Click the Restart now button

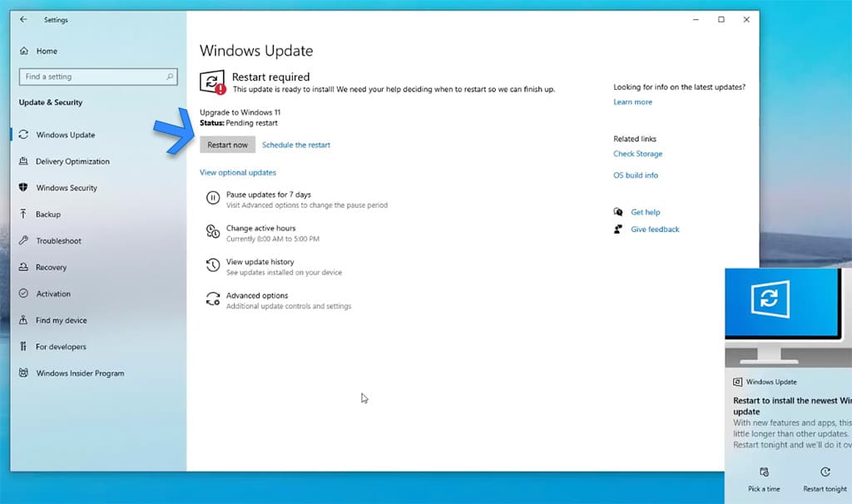227,145
